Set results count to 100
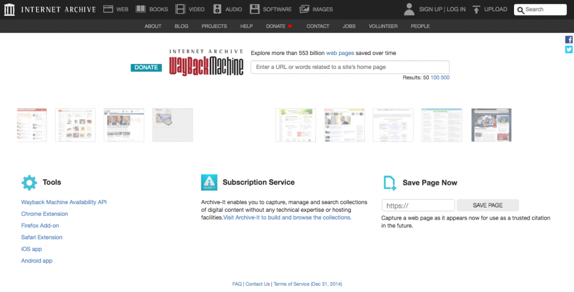The image size is (574, 292). tap(434, 77)
